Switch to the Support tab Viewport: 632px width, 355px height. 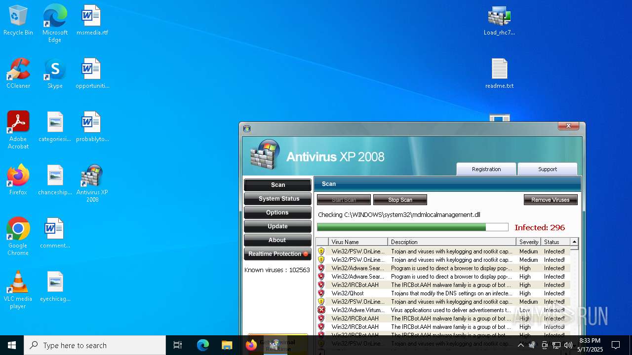coord(548,169)
